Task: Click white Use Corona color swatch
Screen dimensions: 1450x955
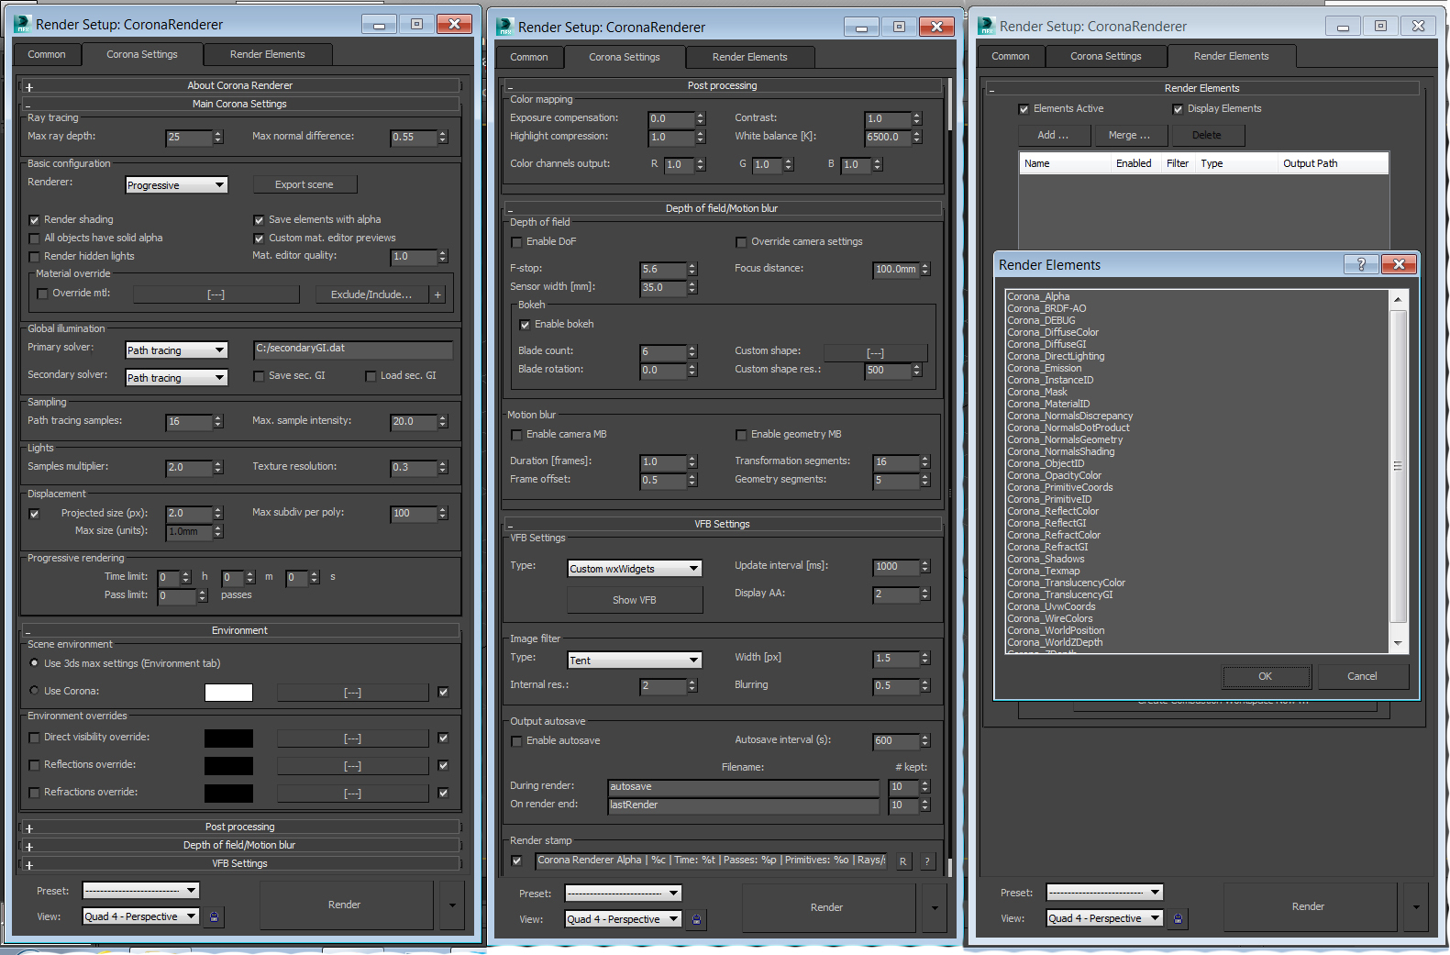Action: (x=228, y=693)
